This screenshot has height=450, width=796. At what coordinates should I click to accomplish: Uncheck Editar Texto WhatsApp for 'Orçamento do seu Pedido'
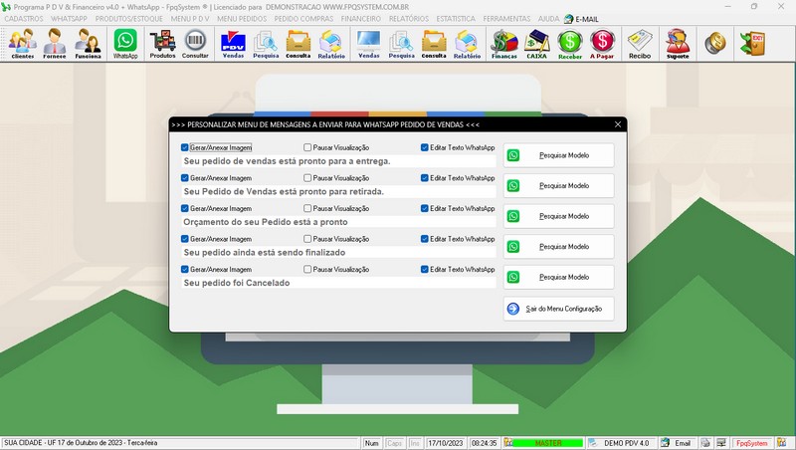click(425, 208)
